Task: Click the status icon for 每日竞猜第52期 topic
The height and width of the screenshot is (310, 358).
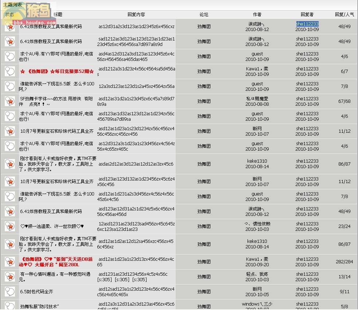Action: coord(10,71)
